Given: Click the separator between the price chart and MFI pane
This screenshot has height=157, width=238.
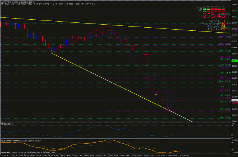Looking at the screenshot, I should click(x=116, y=122).
